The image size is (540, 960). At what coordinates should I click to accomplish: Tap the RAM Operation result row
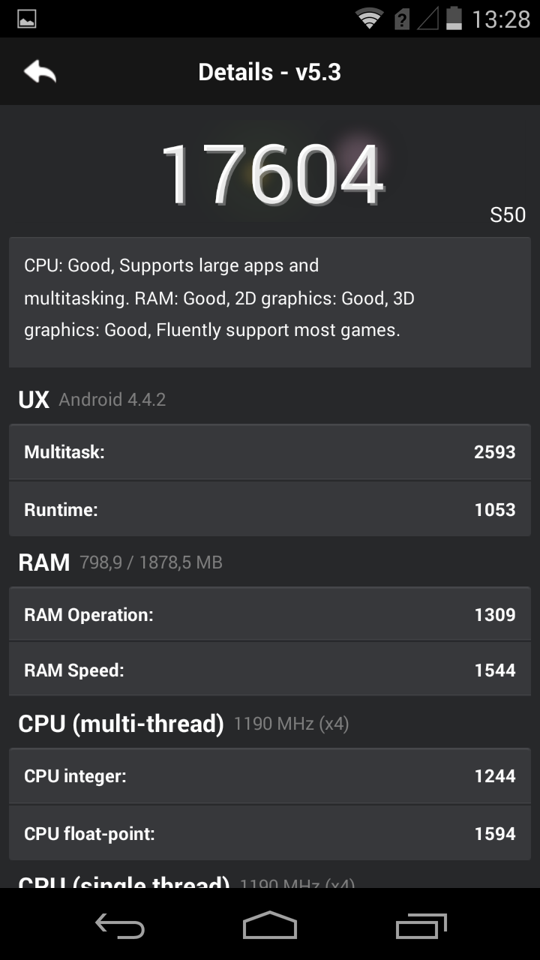(270, 615)
